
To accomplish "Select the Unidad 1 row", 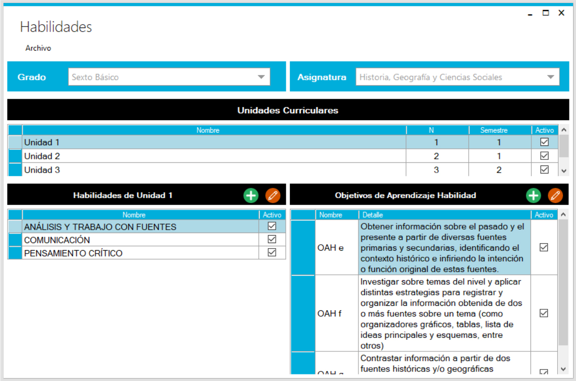I will (283, 142).
